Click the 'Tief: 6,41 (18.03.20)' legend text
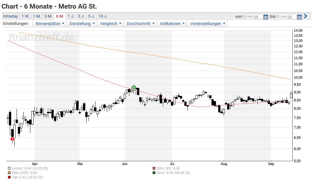 coord(27,177)
